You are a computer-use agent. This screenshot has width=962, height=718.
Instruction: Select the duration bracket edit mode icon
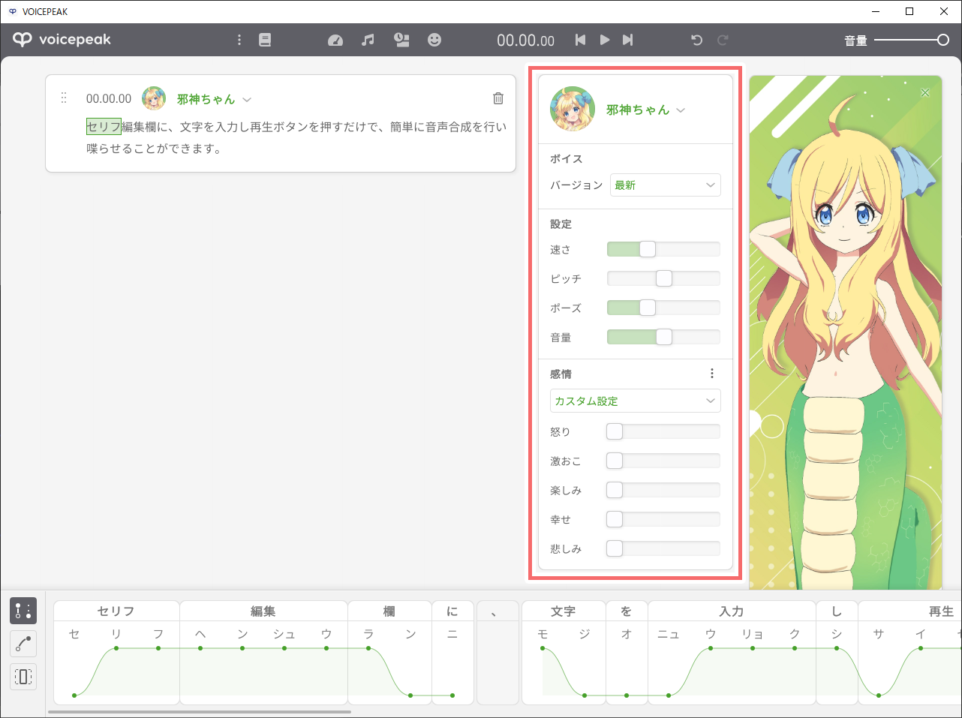click(x=23, y=677)
